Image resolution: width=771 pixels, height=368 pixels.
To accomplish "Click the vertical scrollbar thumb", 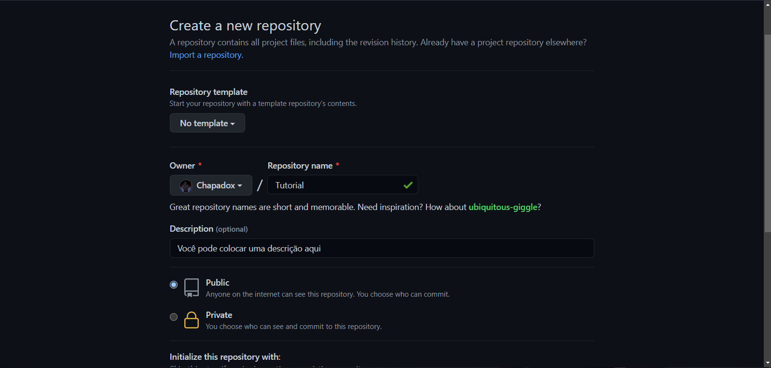I will point(768,133).
